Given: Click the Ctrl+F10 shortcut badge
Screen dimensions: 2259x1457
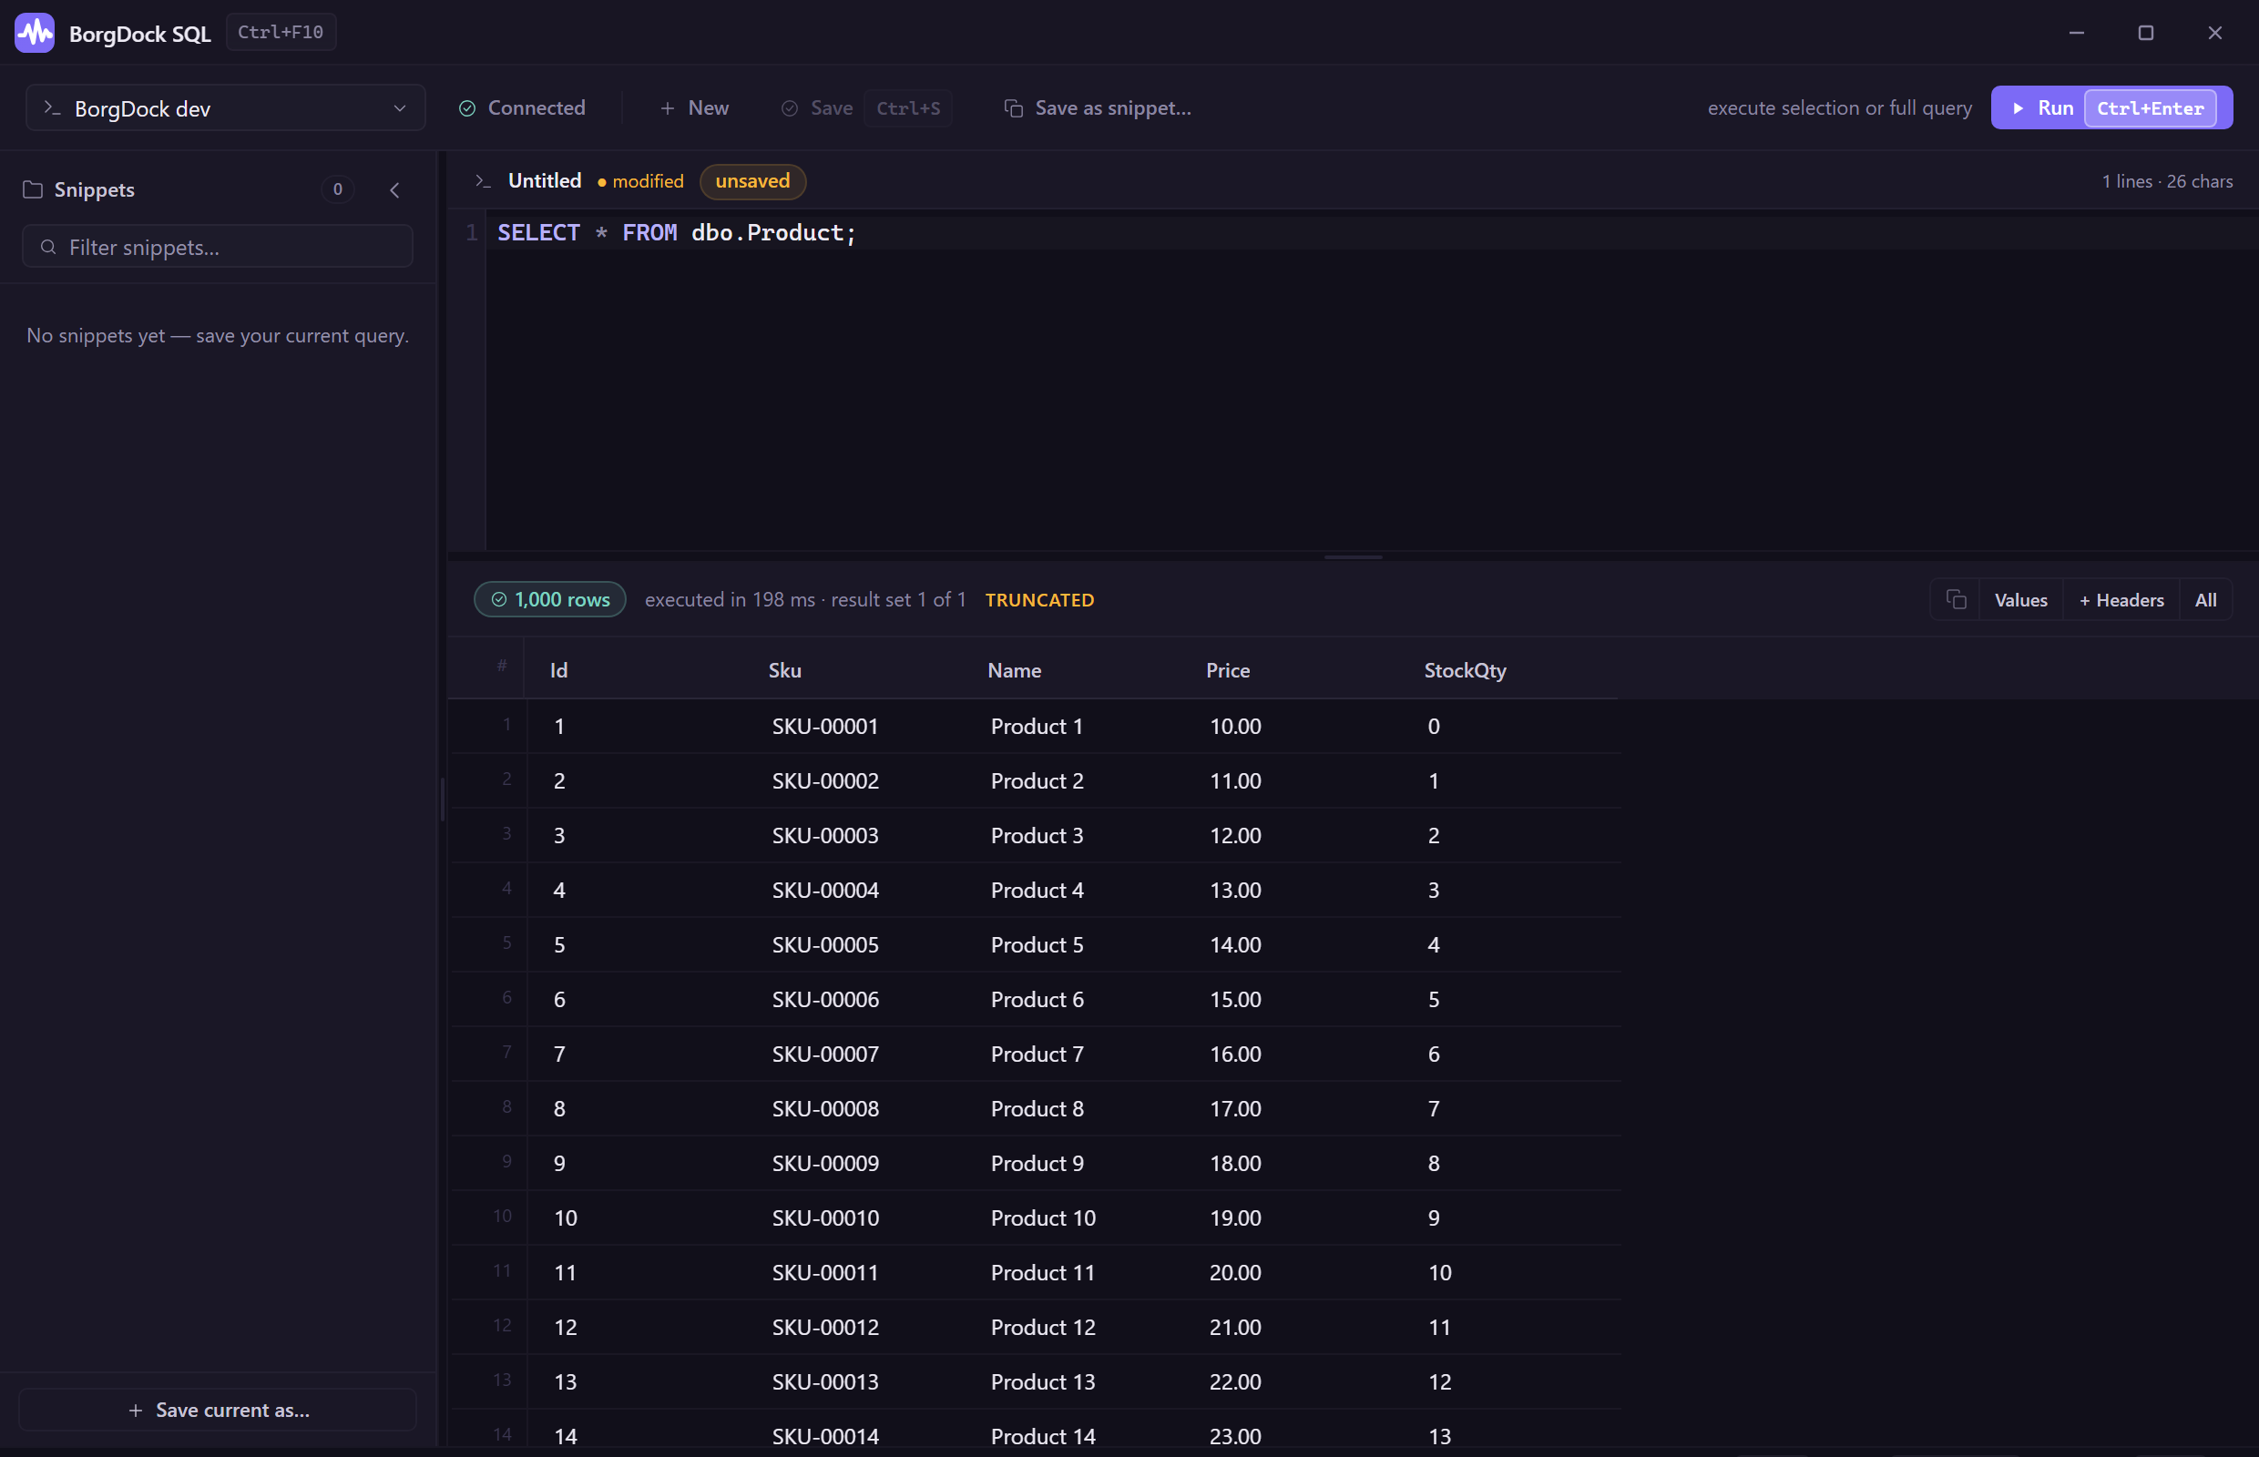Looking at the screenshot, I should tap(281, 32).
